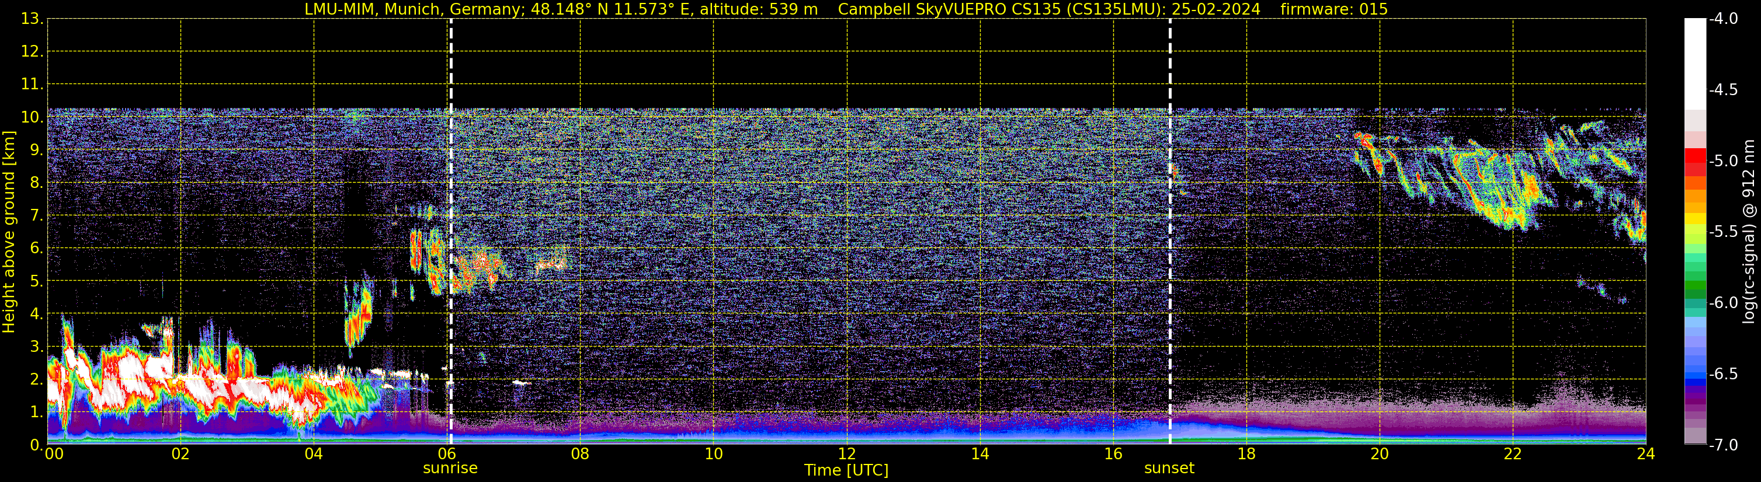Click the 'sunrise' label below the axis
Image resolution: width=1761 pixels, height=482 pixels.
pos(450,467)
